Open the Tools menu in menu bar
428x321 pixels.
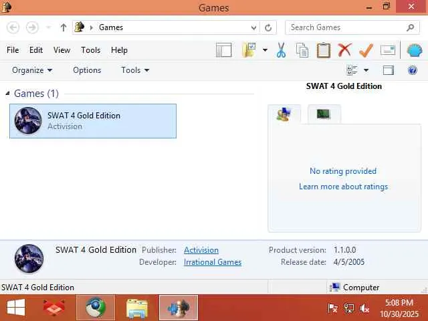pyautogui.click(x=91, y=50)
